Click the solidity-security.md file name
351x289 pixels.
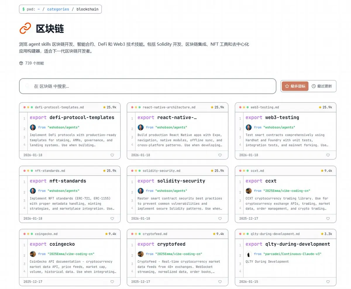(x=161, y=171)
